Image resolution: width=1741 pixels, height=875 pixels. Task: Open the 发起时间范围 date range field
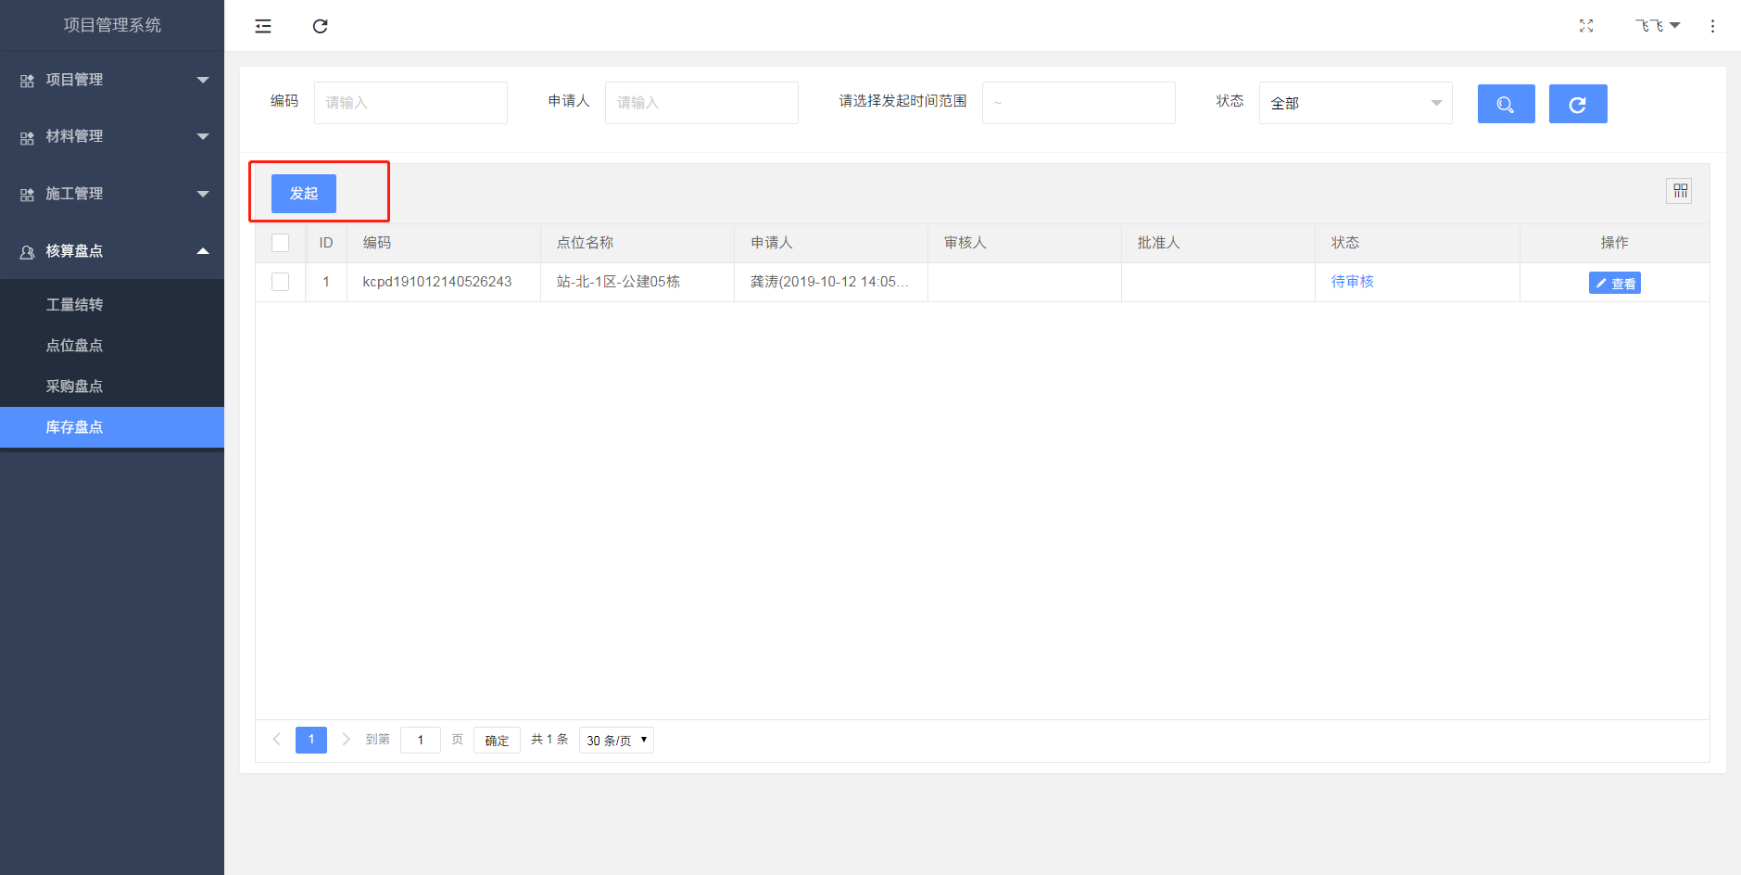(x=1079, y=103)
